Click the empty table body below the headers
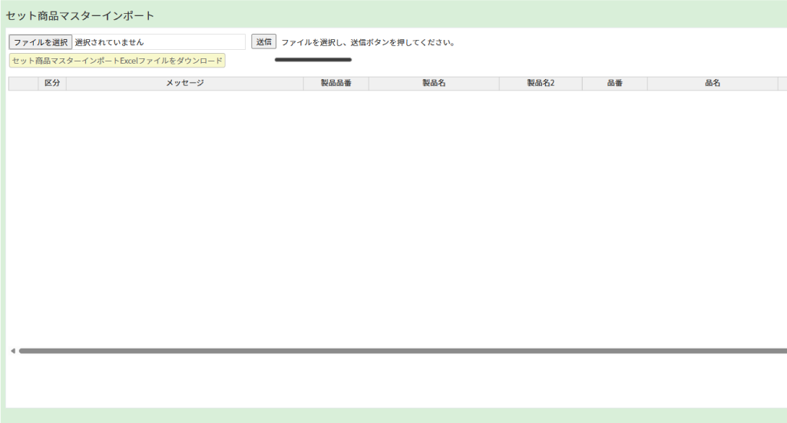The image size is (787, 423). point(384,215)
